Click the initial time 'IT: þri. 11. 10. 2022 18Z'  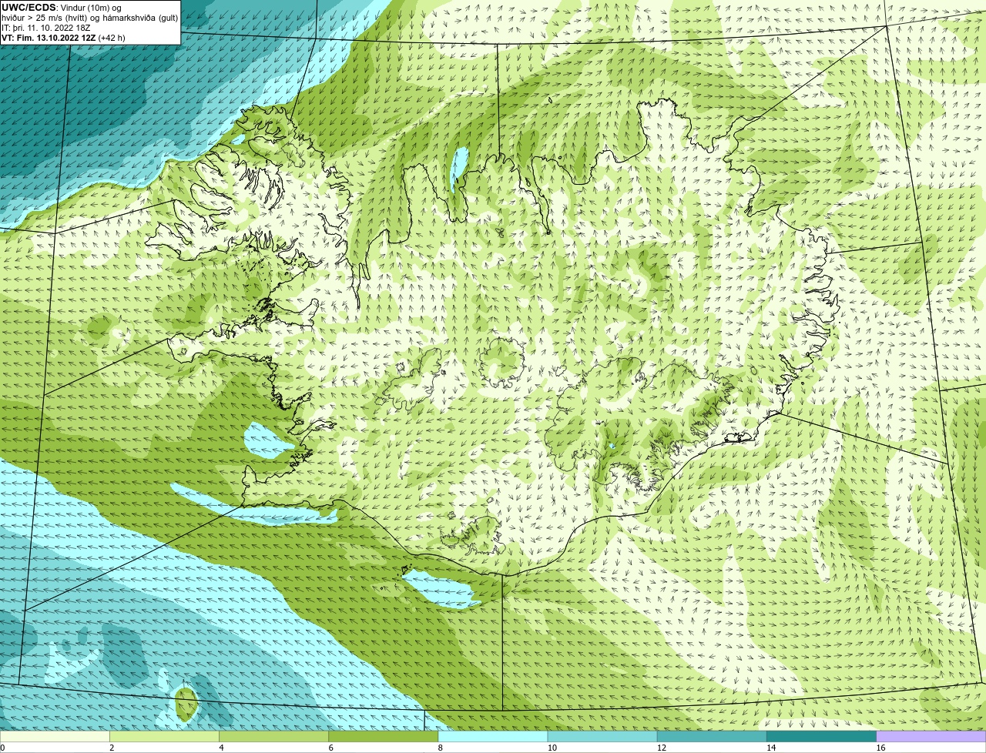pyautogui.click(x=46, y=28)
